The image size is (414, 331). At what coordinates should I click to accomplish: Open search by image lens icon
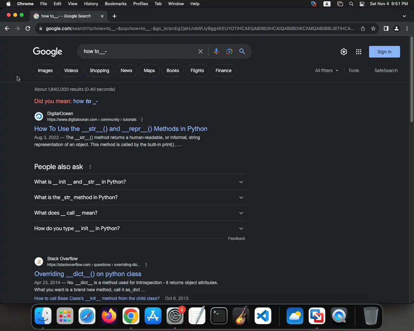tap(229, 51)
